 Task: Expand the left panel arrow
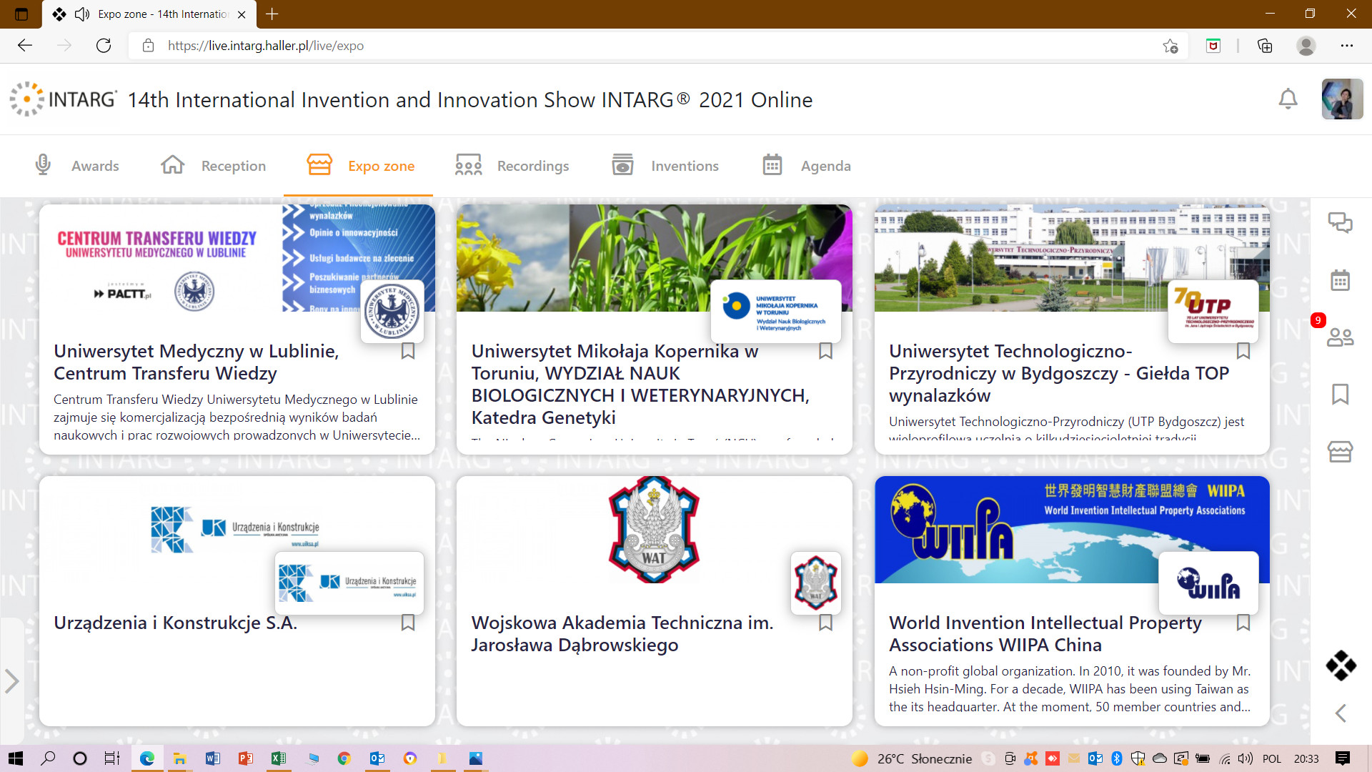11,681
